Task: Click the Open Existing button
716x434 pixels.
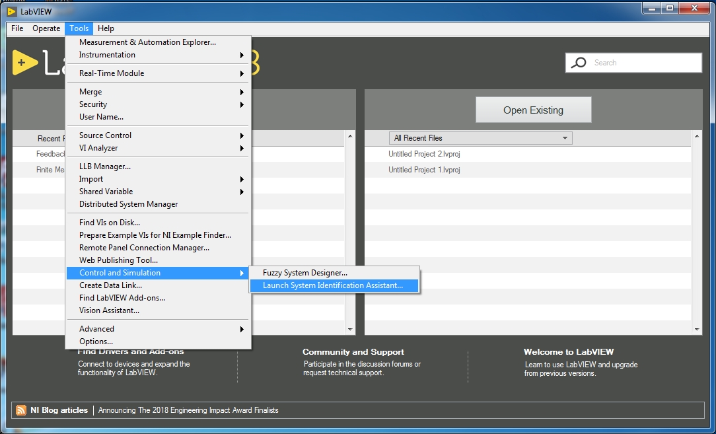Action: 533,110
